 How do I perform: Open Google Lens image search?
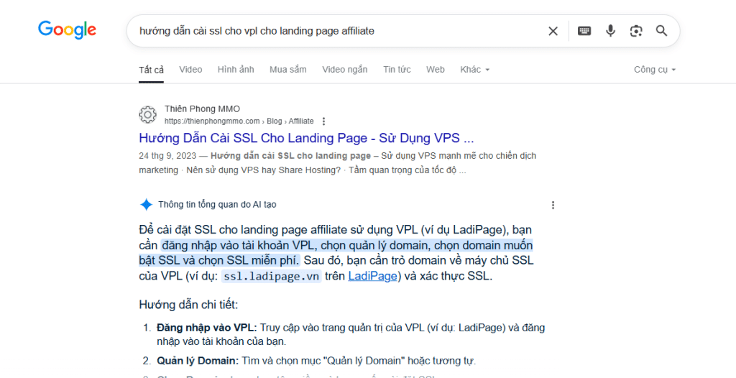pyautogui.click(x=635, y=31)
